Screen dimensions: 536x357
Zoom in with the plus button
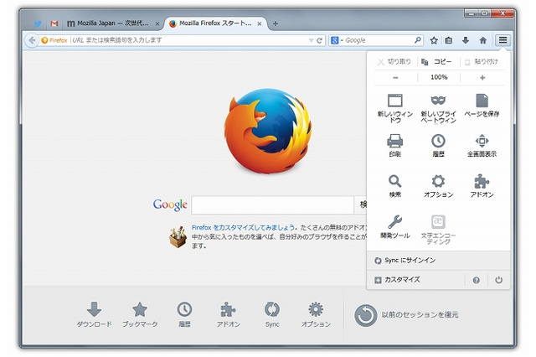click(482, 77)
